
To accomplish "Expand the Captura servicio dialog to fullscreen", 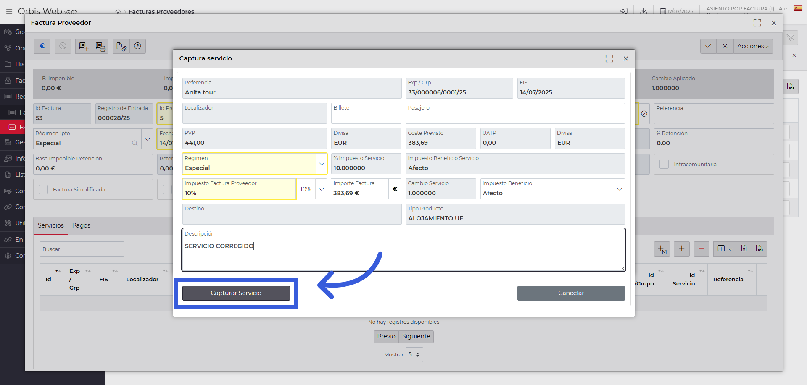I will coord(609,58).
